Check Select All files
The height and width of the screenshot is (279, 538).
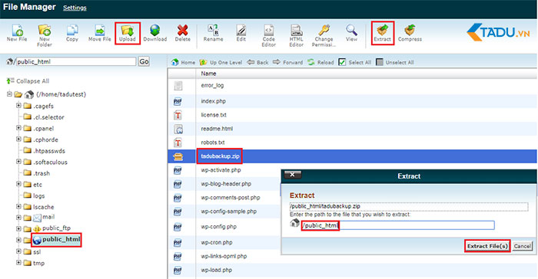click(x=342, y=62)
